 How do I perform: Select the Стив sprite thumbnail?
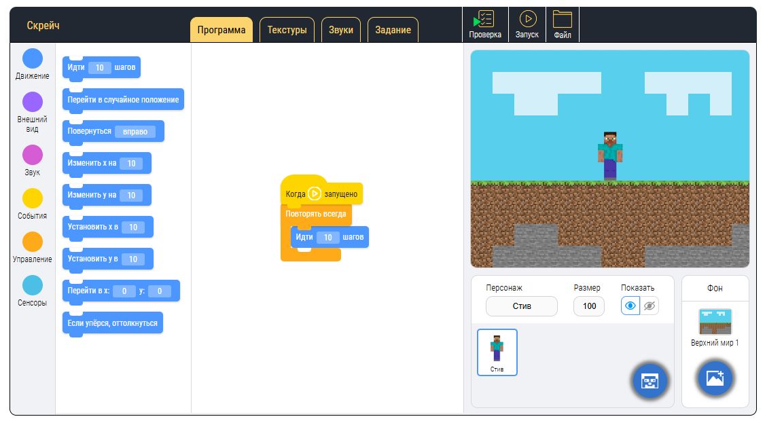(497, 352)
